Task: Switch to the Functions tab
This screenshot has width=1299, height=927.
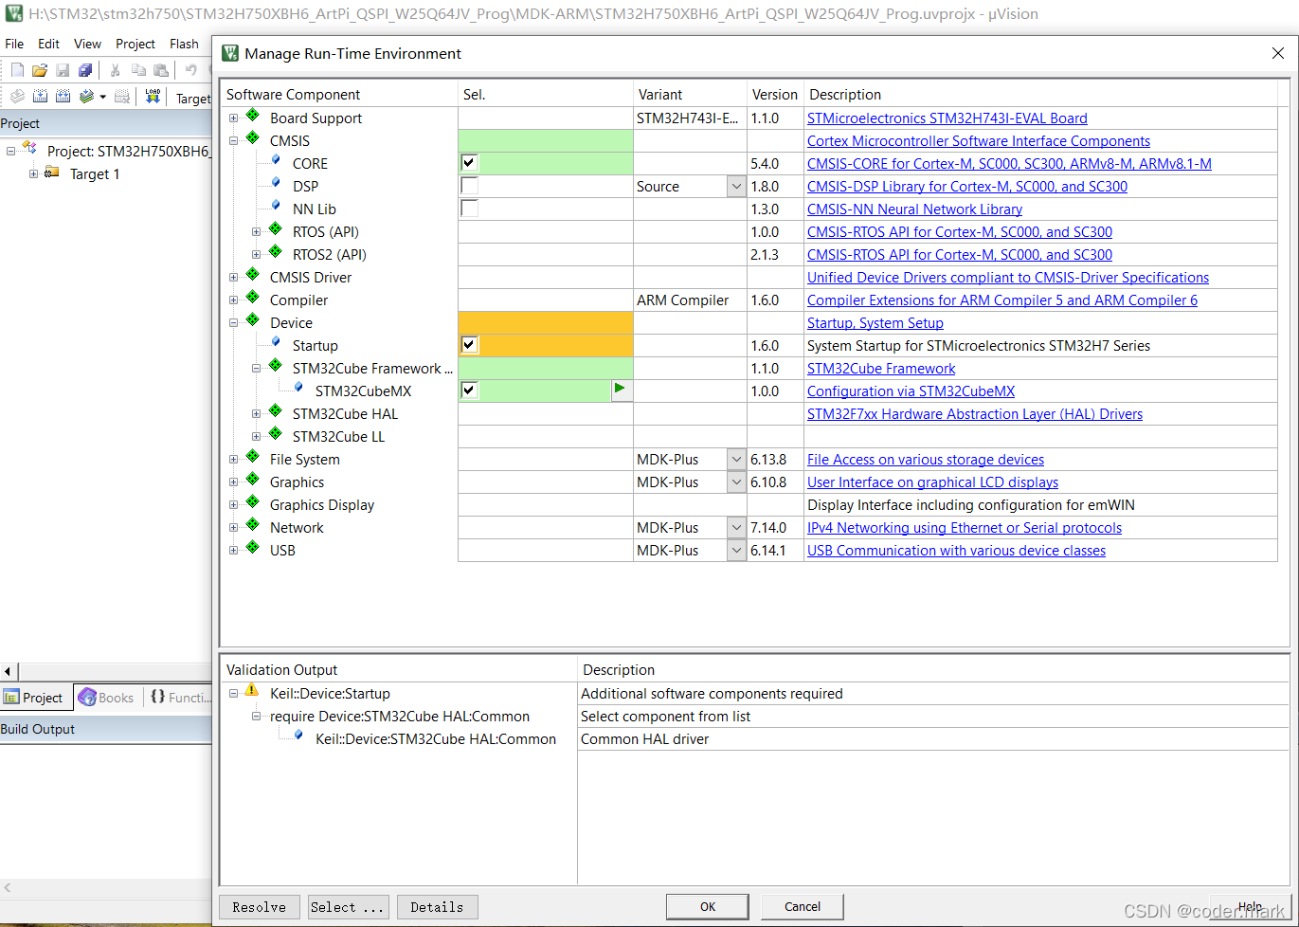Action: click(x=180, y=698)
